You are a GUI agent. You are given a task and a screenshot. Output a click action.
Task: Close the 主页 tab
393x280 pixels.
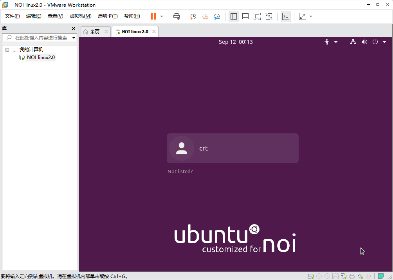tap(106, 32)
